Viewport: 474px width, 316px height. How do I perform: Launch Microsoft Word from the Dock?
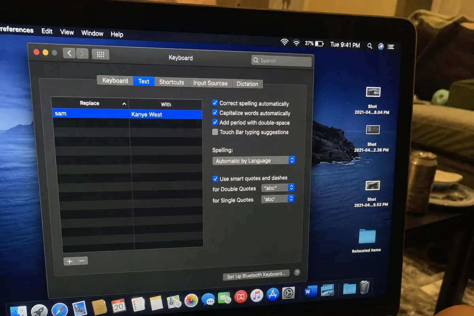coord(311,292)
